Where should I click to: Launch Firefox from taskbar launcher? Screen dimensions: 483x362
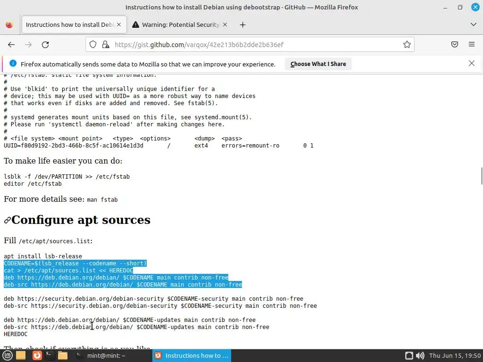[x=37, y=355]
